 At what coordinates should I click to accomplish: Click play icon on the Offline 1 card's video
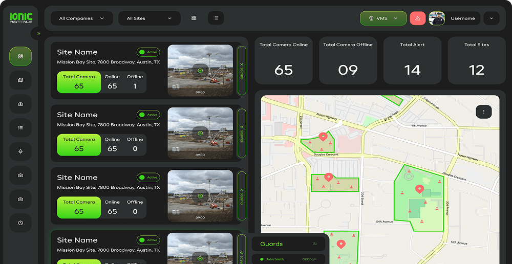(201, 70)
